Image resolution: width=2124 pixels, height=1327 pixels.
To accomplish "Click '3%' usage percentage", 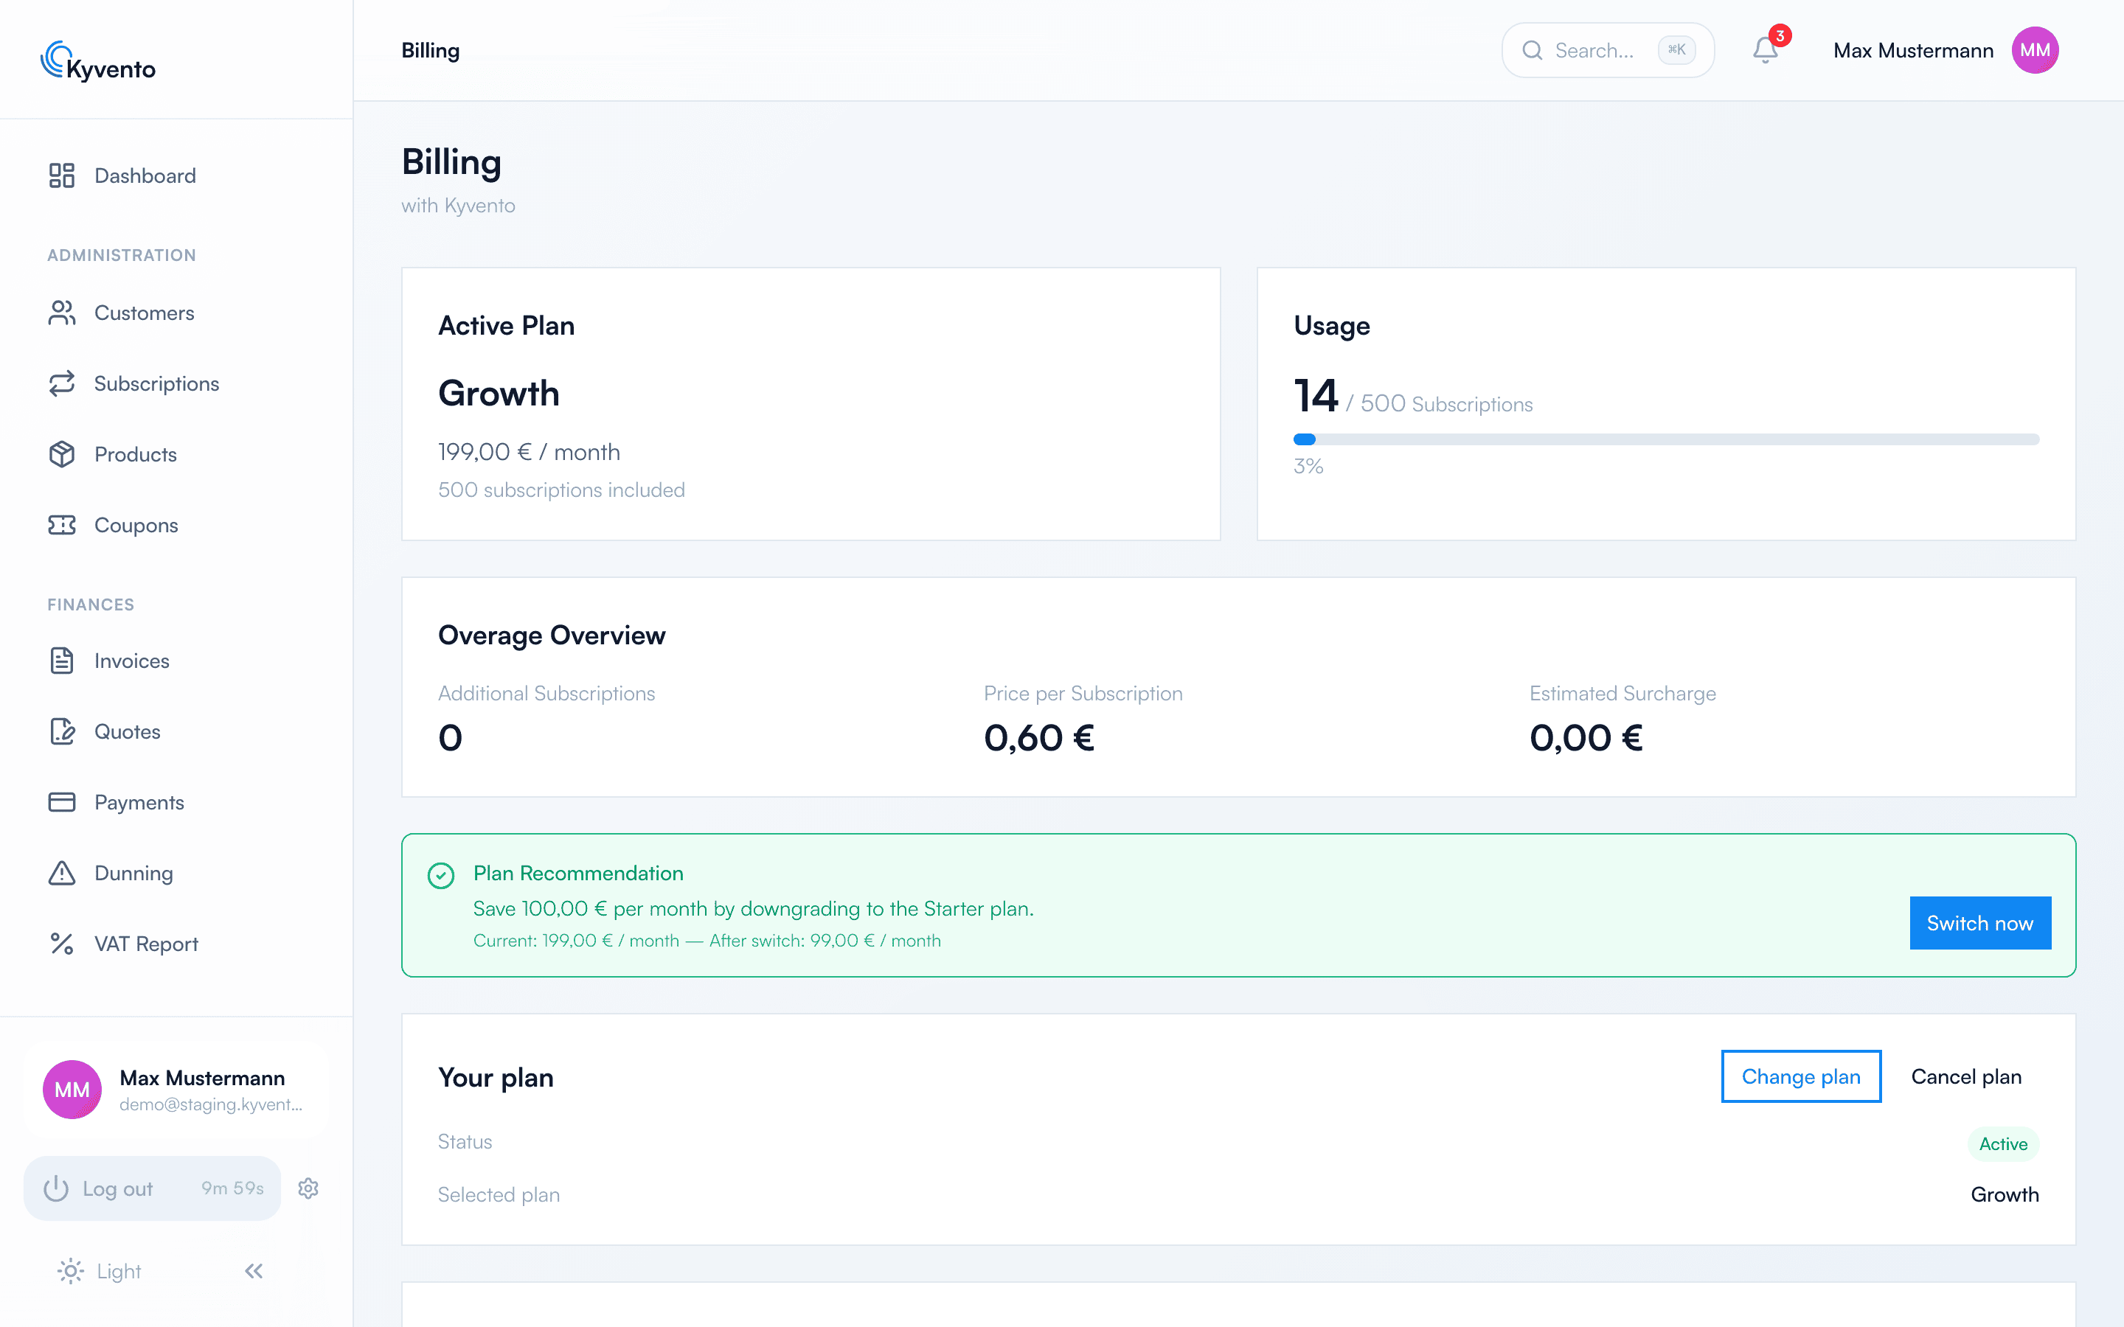I will (1308, 466).
